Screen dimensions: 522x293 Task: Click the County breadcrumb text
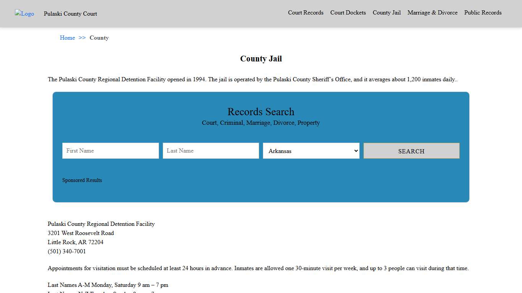(x=99, y=38)
